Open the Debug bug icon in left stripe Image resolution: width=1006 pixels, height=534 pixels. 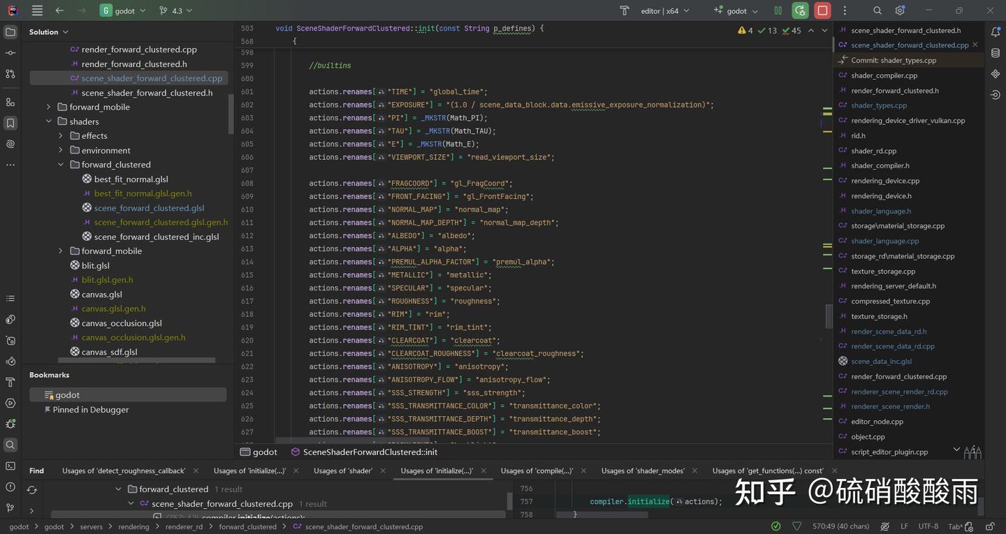10,424
